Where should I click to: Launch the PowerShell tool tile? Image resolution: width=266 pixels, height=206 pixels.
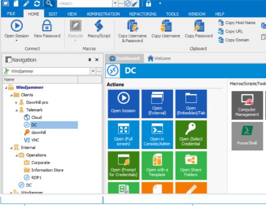click(247, 136)
